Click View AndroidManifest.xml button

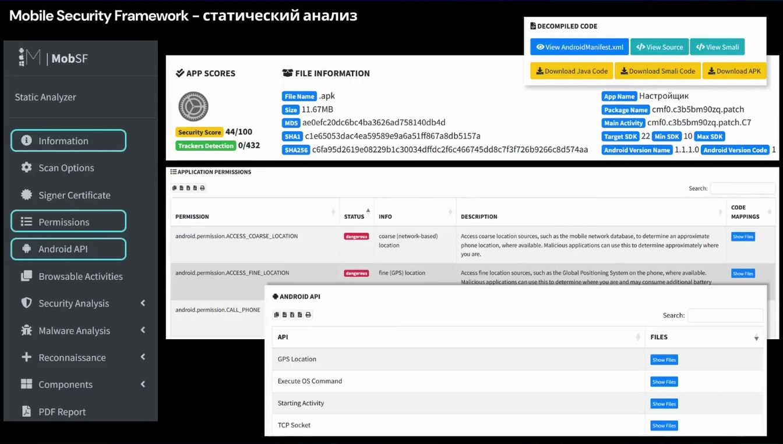(579, 47)
